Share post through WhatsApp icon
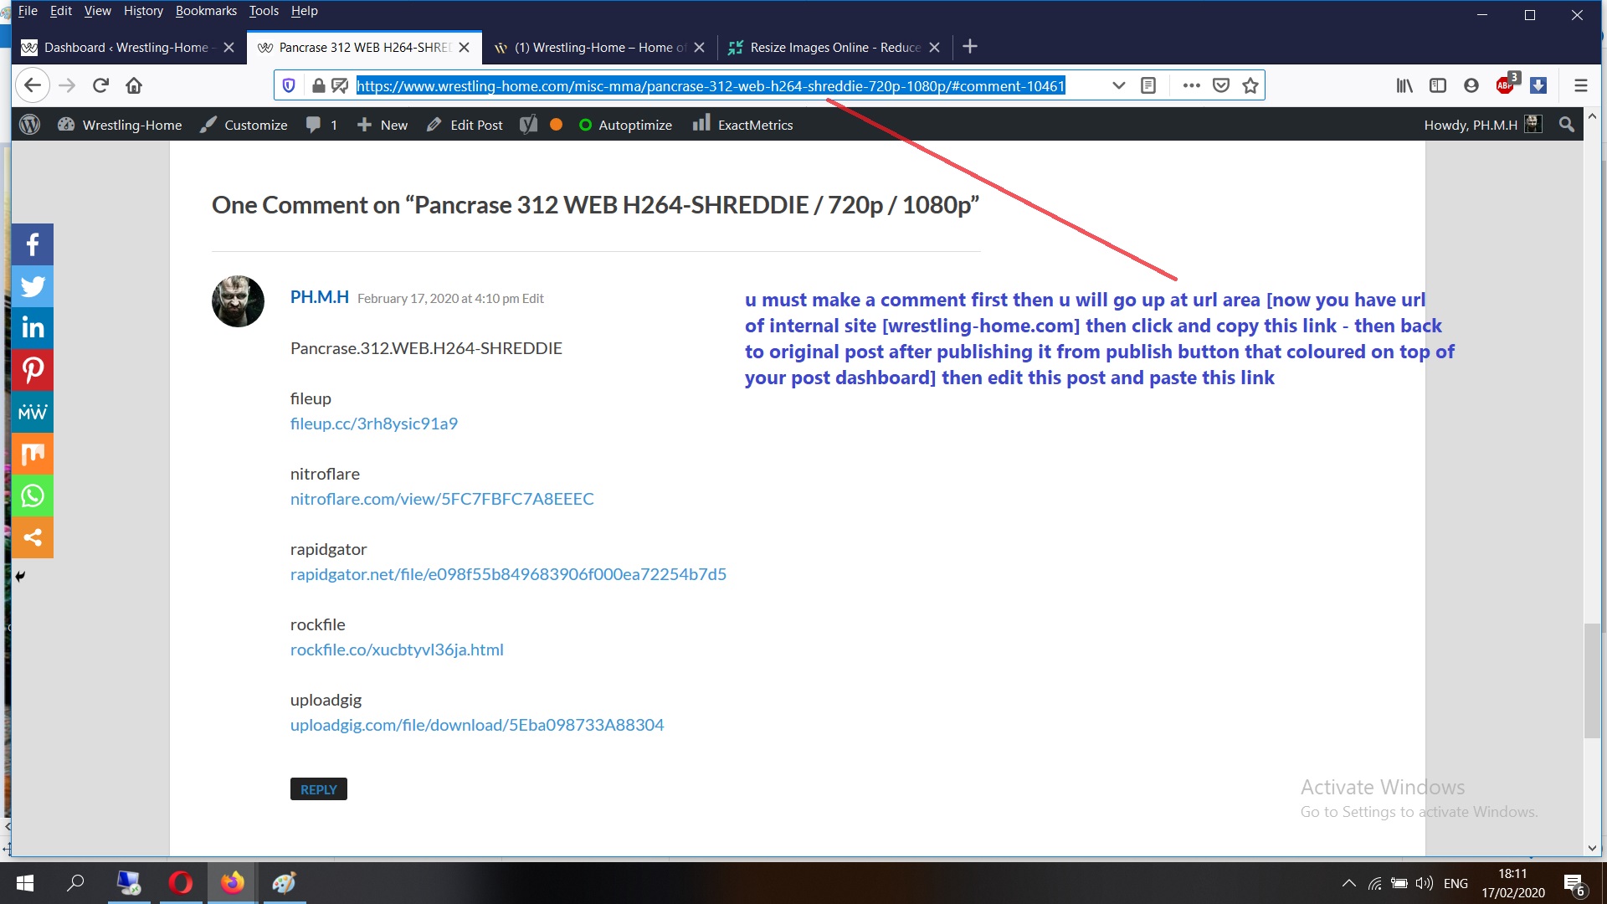 (33, 496)
